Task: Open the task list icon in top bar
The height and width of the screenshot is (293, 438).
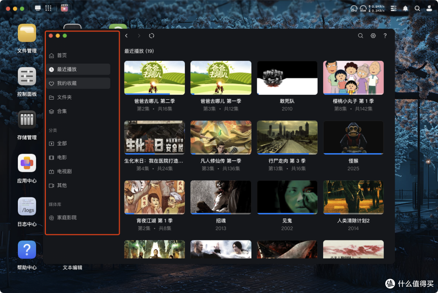Action: (393, 9)
